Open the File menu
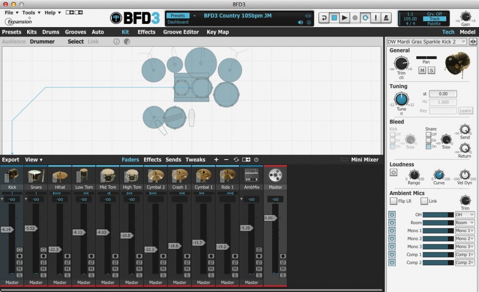This screenshot has height=292, width=479. [x=12, y=13]
